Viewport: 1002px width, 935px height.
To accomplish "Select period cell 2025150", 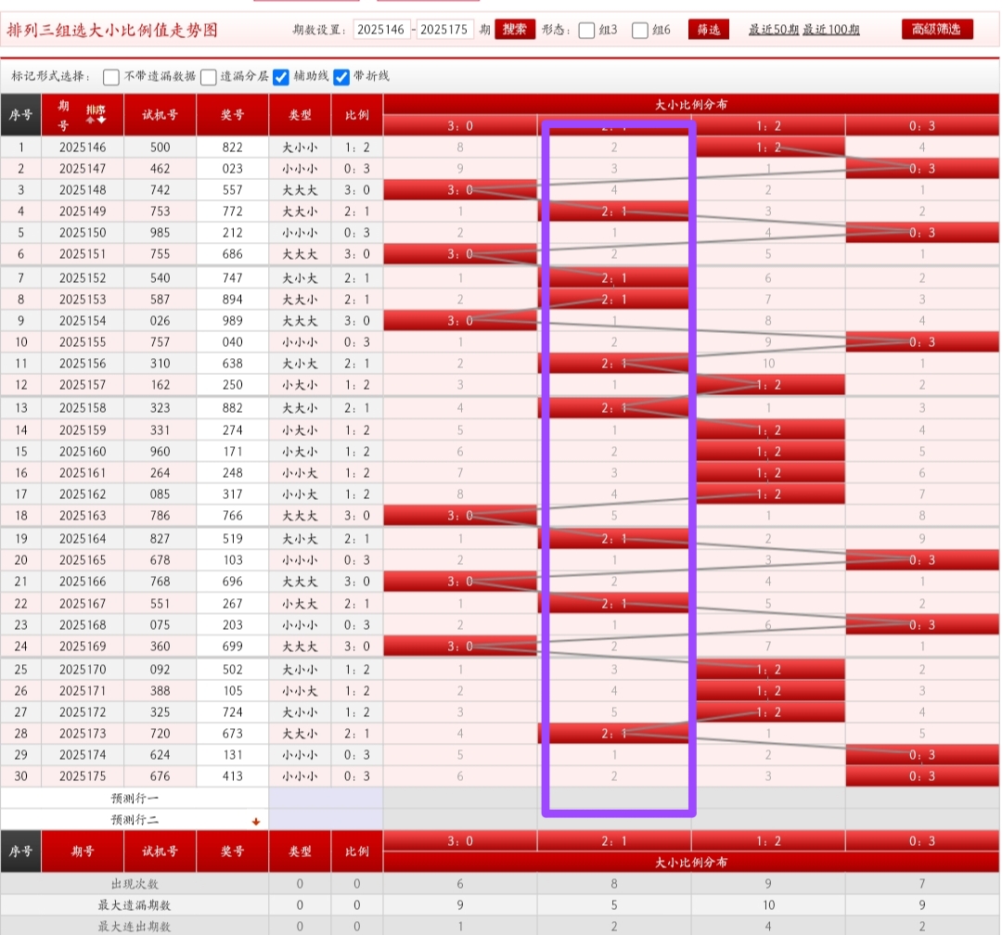I will click(x=83, y=233).
